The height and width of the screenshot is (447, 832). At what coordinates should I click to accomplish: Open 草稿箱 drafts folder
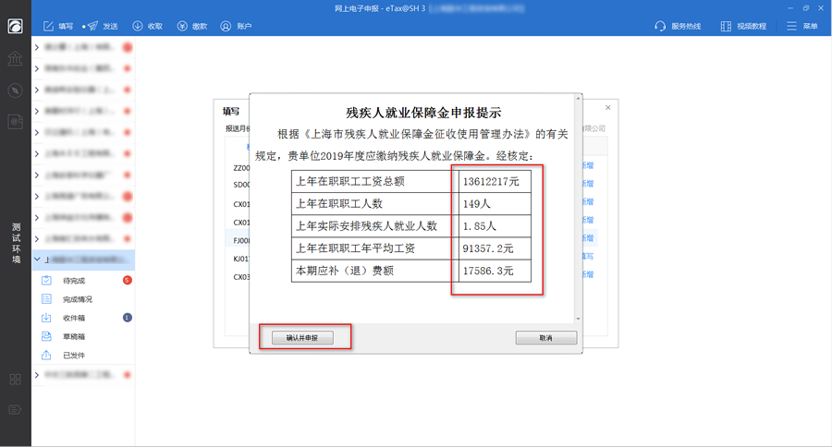[x=76, y=337]
